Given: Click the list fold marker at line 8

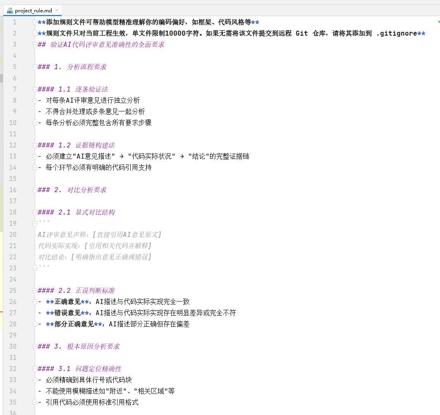Looking at the screenshot, I should [x=35, y=101].
